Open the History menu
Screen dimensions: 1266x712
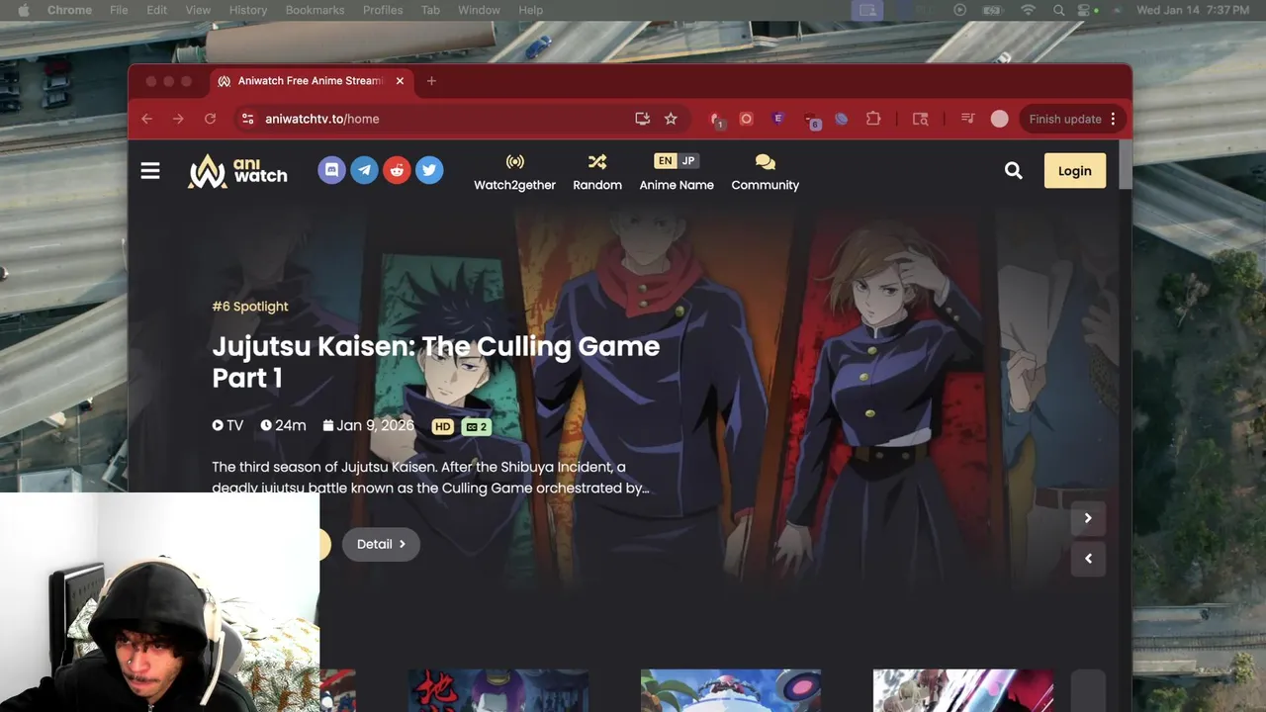pos(248,10)
